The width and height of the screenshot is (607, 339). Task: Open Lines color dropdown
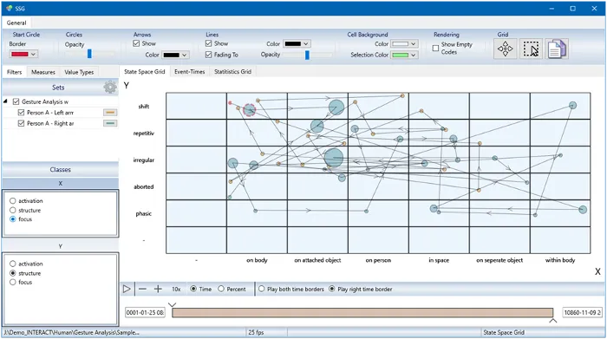coord(297,43)
